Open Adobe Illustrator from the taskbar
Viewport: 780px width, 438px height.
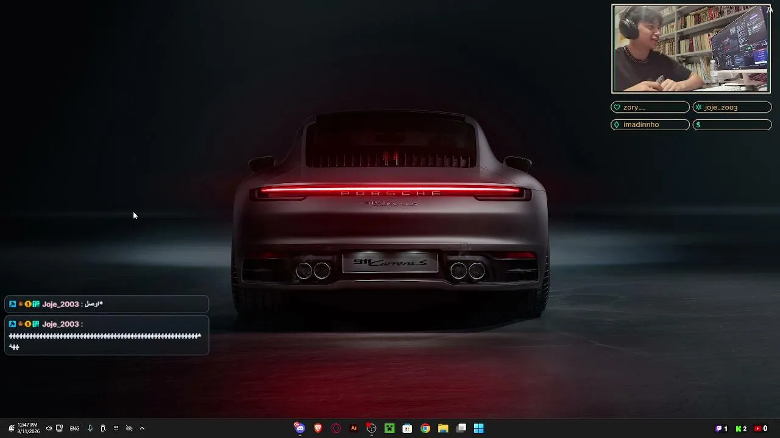tap(353, 428)
